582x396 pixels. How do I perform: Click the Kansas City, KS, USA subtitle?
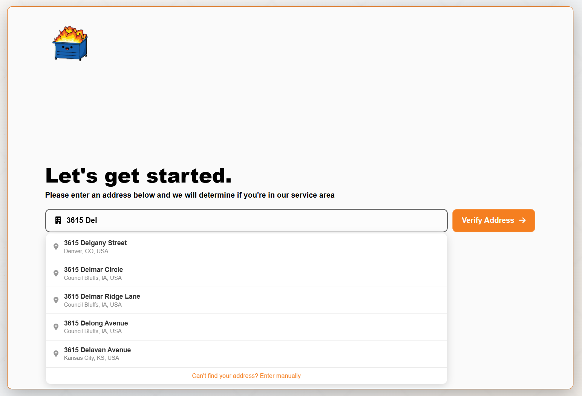(92, 358)
